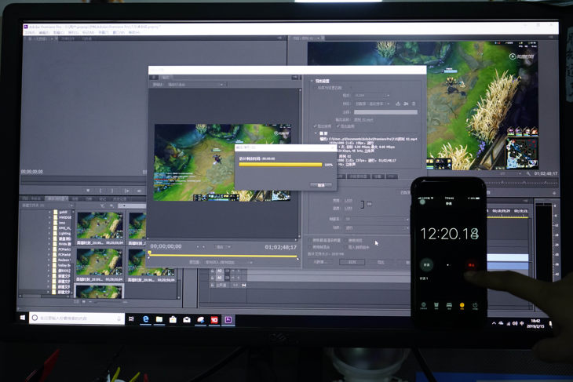Collapse the Export Settings section triangle
Image resolution: width=573 pixels, height=382 pixels.
312,81
